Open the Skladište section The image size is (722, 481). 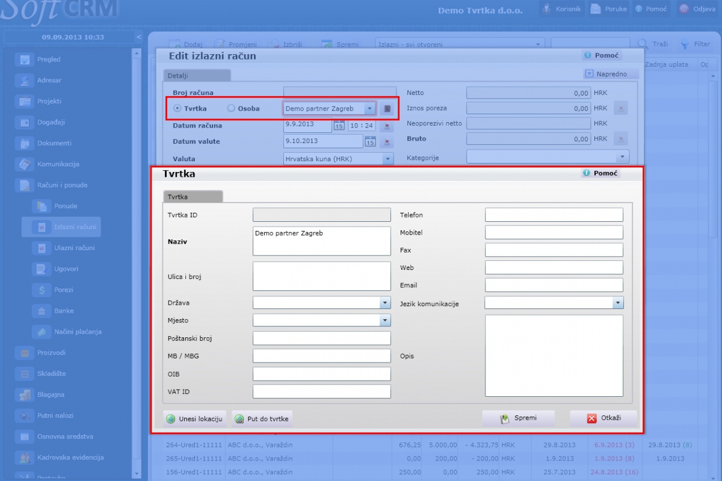(52, 373)
